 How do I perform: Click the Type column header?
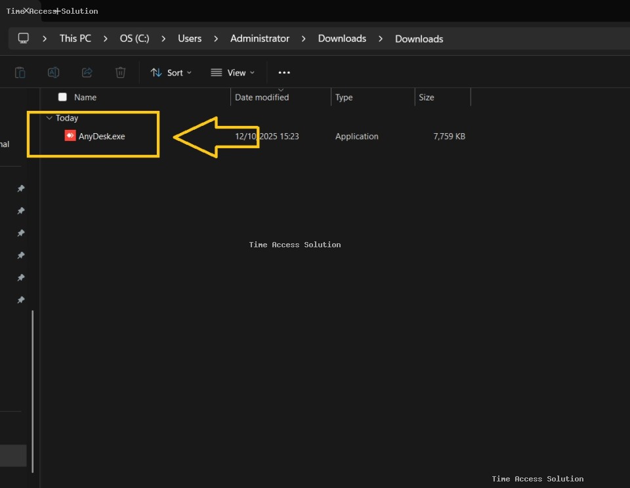344,97
